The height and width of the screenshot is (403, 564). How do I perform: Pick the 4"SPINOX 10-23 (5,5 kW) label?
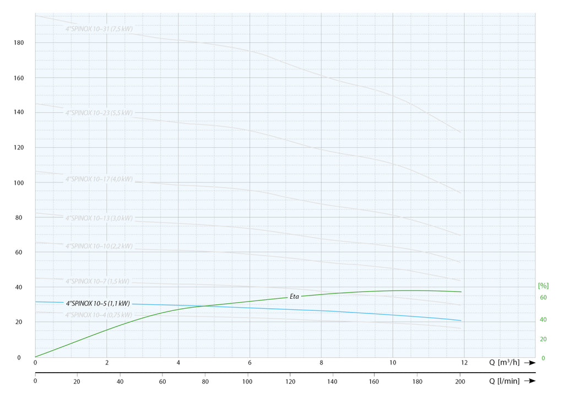[x=99, y=112]
